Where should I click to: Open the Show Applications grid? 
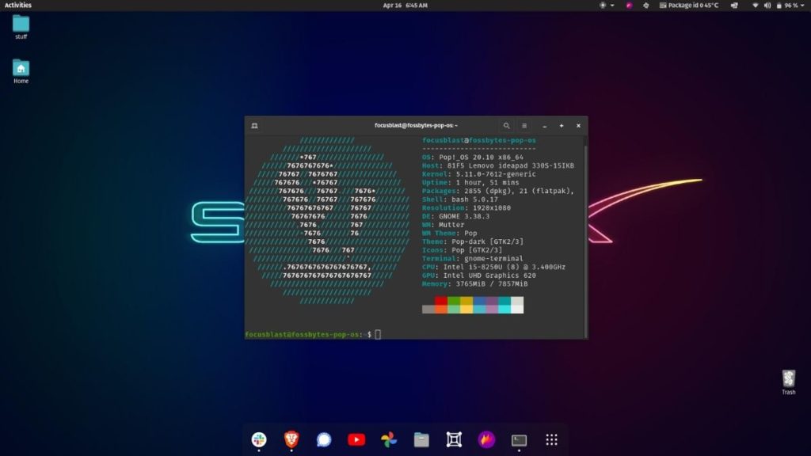coord(551,440)
